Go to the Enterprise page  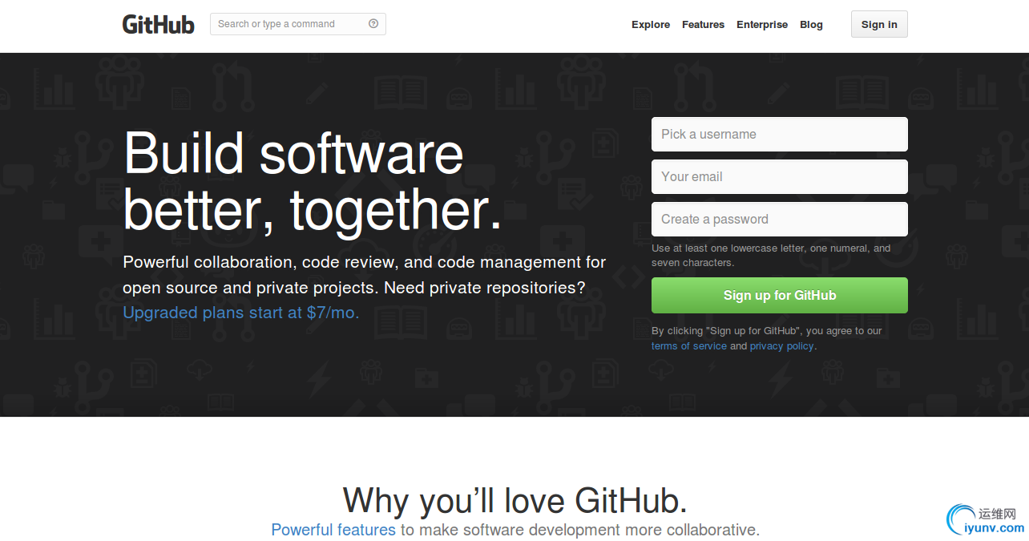coord(762,25)
